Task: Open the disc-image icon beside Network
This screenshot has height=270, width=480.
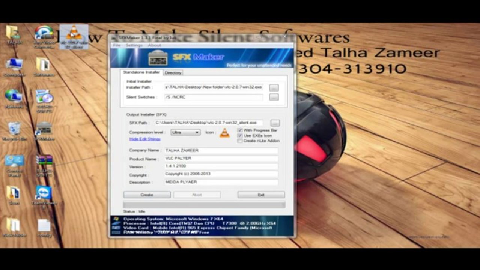Action: point(44,100)
